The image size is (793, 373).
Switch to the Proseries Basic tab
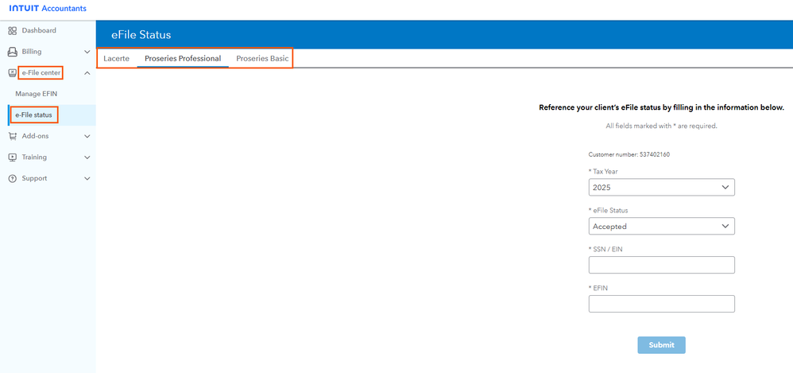point(262,59)
